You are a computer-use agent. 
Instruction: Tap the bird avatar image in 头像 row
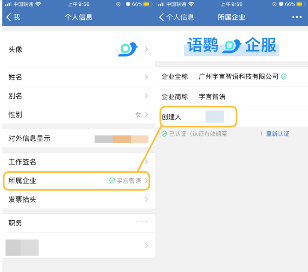(x=127, y=49)
